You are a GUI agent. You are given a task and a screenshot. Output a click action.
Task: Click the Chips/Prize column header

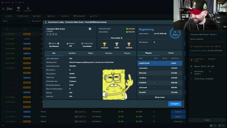click(x=175, y=58)
